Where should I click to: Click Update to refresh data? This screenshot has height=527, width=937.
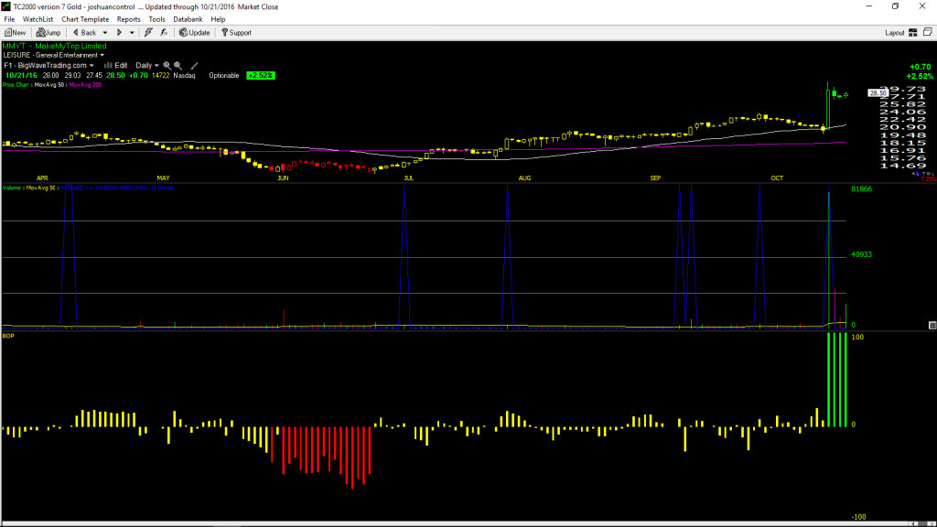(x=194, y=33)
